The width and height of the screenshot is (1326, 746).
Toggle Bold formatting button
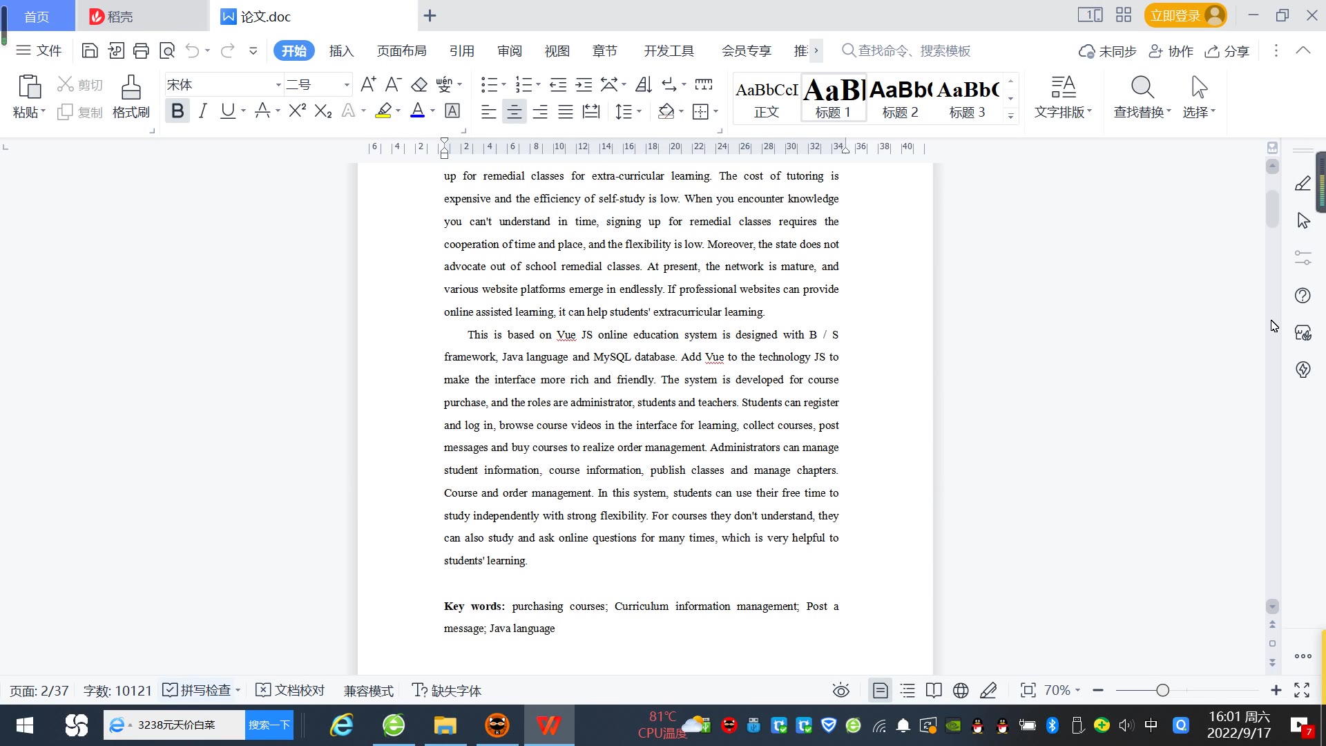pyautogui.click(x=177, y=111)
